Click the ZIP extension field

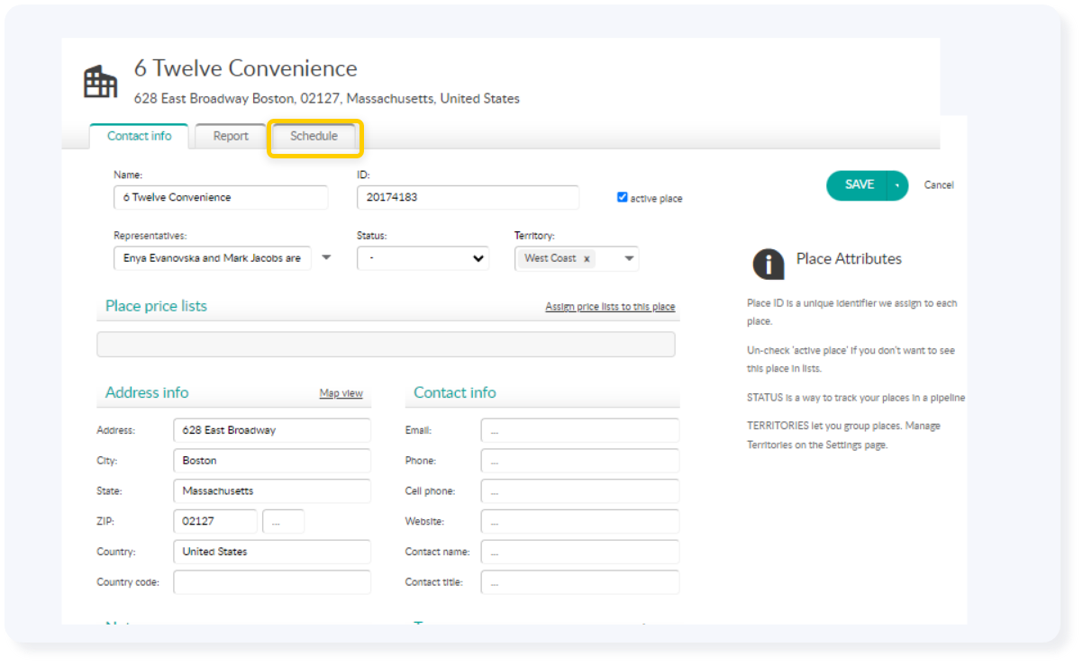coord(283,521)
